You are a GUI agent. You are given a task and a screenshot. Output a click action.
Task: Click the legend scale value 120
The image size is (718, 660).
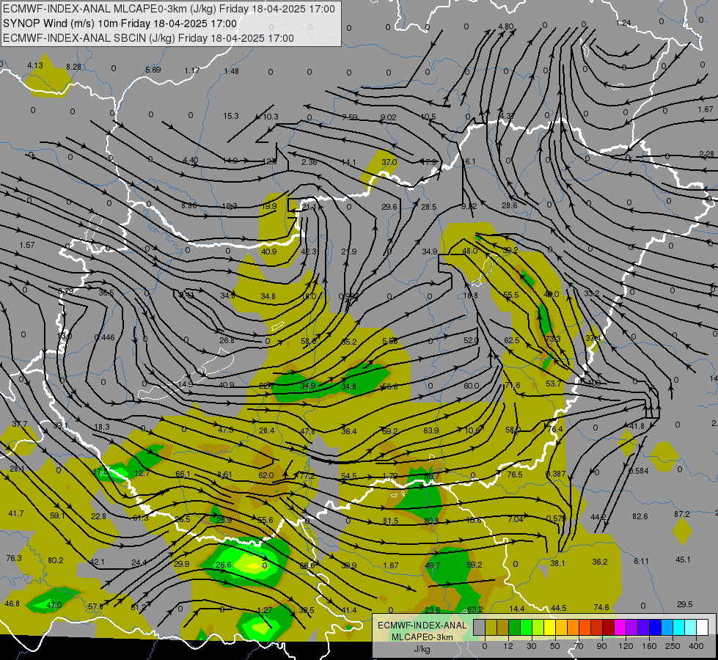pyautogui.click(x=626, y=646)
